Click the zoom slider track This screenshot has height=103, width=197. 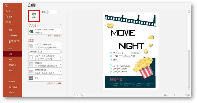177,95
